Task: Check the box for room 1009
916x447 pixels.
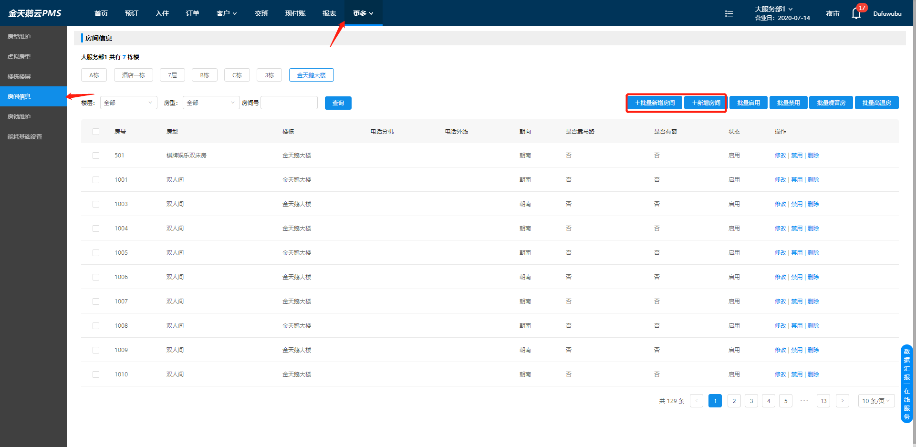Action: [x=96, y=350]
